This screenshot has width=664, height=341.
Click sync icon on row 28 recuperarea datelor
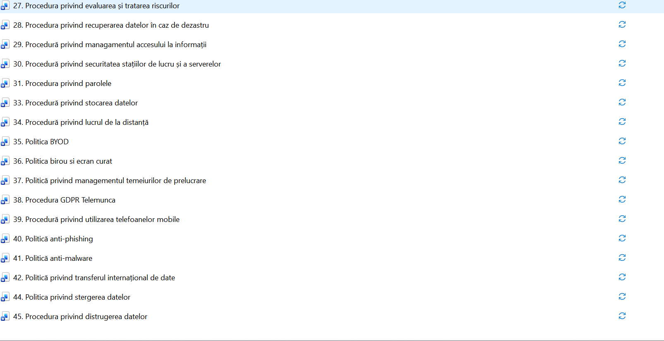coord(622,24)
